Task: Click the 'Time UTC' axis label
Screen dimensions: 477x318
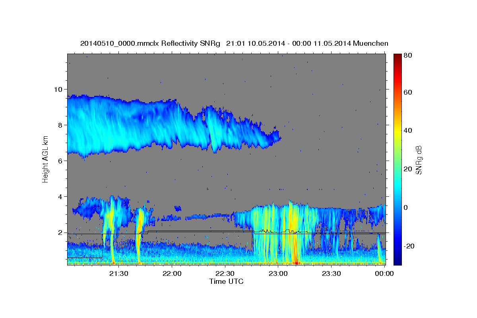Action: pyautogui.click(x=226, y=281)
